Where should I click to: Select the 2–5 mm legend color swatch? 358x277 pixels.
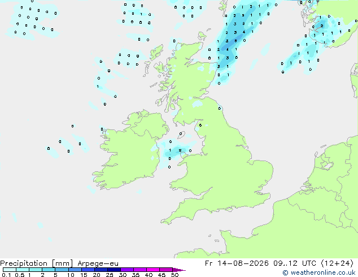pyautogui.click(x=49, y=270)
